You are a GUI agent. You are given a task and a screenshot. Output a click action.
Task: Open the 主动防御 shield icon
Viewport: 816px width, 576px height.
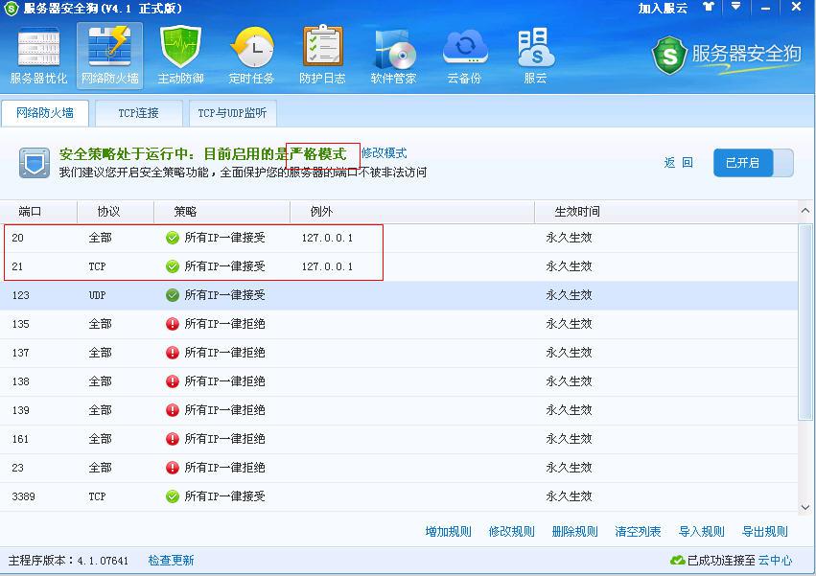click(180, 55)
